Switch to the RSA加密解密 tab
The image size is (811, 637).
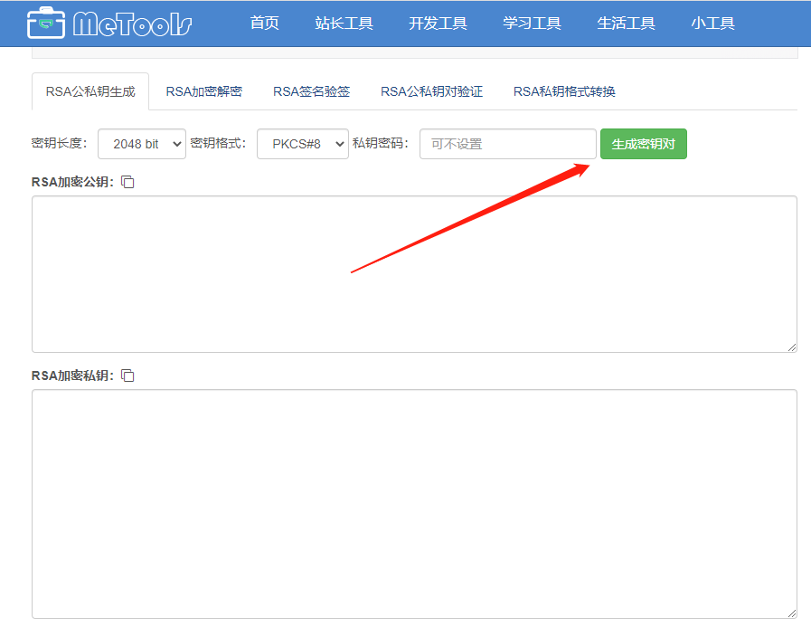tap(203, 91)
